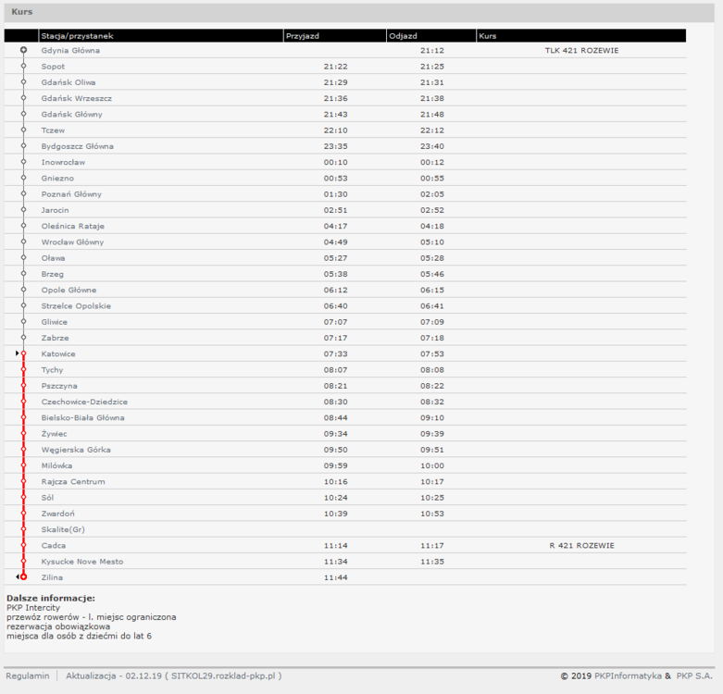Screen dimensions: 723x694
Task: Open the Cadca station link
Action: pyautogui.click(x=54, y=546)
